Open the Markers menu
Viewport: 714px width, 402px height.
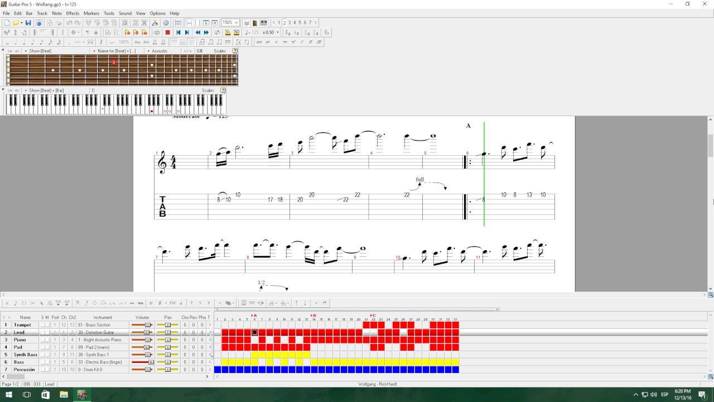coord(91,13)
